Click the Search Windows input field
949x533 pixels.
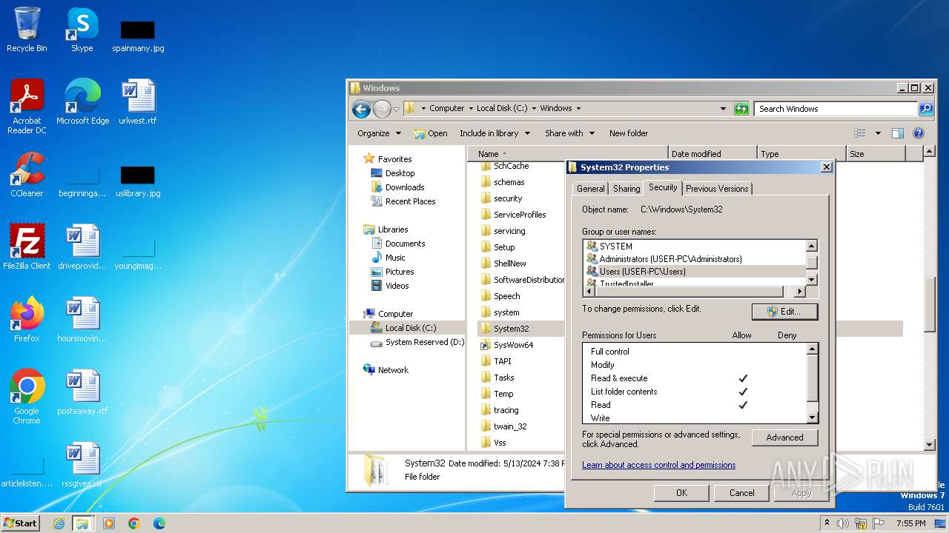[836, 109]
